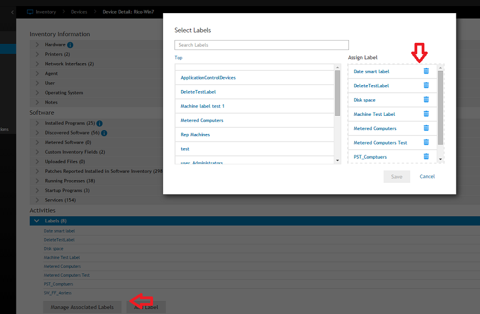Select ApplicationControlDevices from the label list
This screenshot has width=480, height=314.
pos(208,78)
